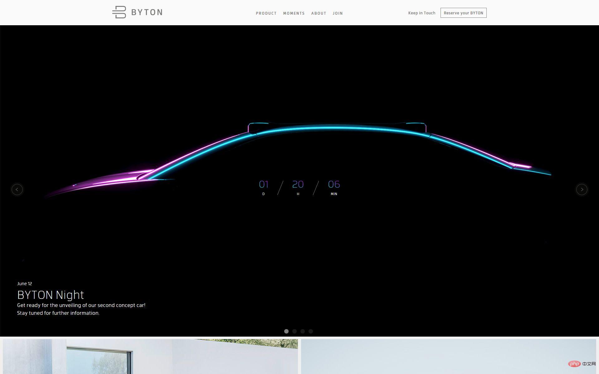599x374 pixels.
Task: Open the PRODUCT menu
Action: pos(266,13)
